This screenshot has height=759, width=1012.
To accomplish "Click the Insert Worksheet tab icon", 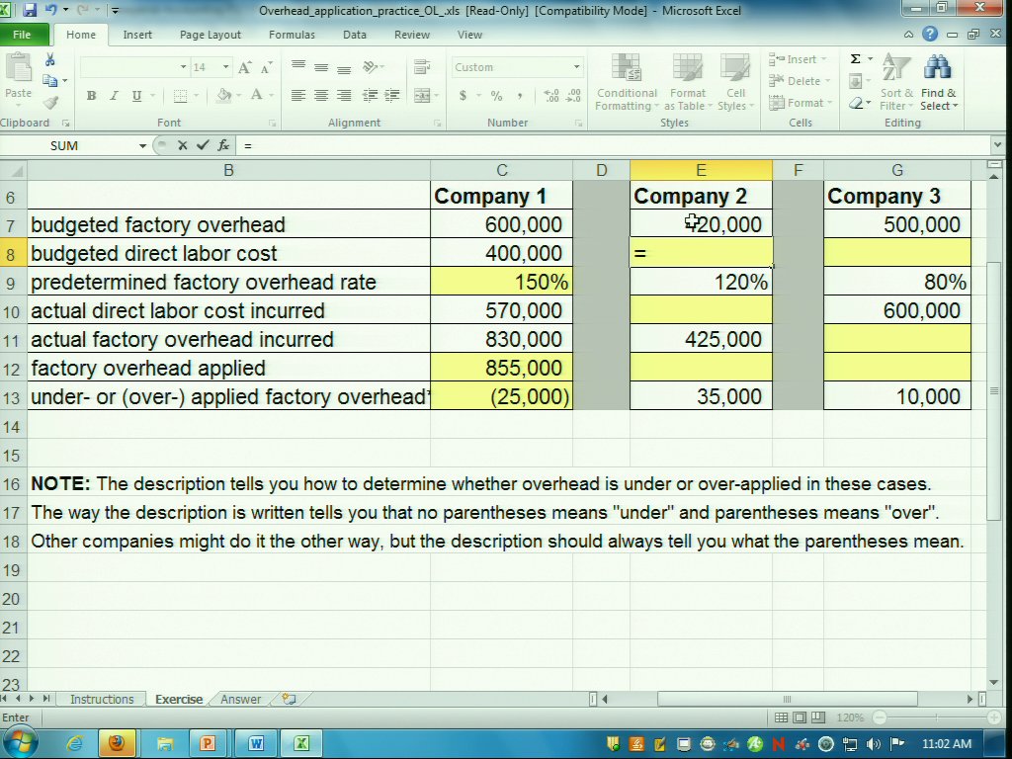I will pos(289,699).
